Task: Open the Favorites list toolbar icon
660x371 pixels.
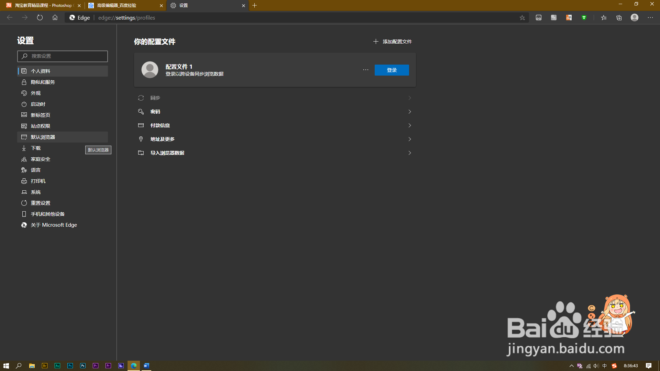Action: (604, 18)
